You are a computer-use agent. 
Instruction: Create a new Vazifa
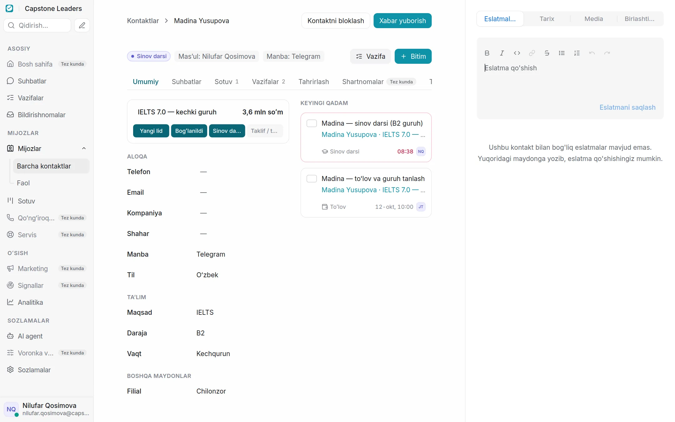pyautogui.click(x=370, y=56)
